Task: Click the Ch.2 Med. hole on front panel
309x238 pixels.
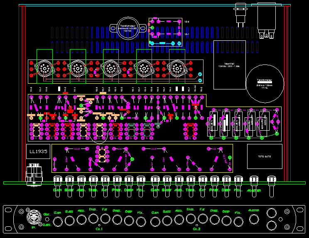Action: [179, 220]
